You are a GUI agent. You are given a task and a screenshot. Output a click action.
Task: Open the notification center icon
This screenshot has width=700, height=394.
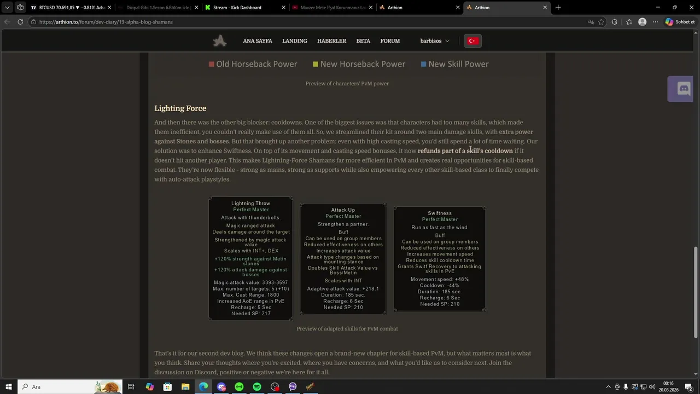point(689,387)
